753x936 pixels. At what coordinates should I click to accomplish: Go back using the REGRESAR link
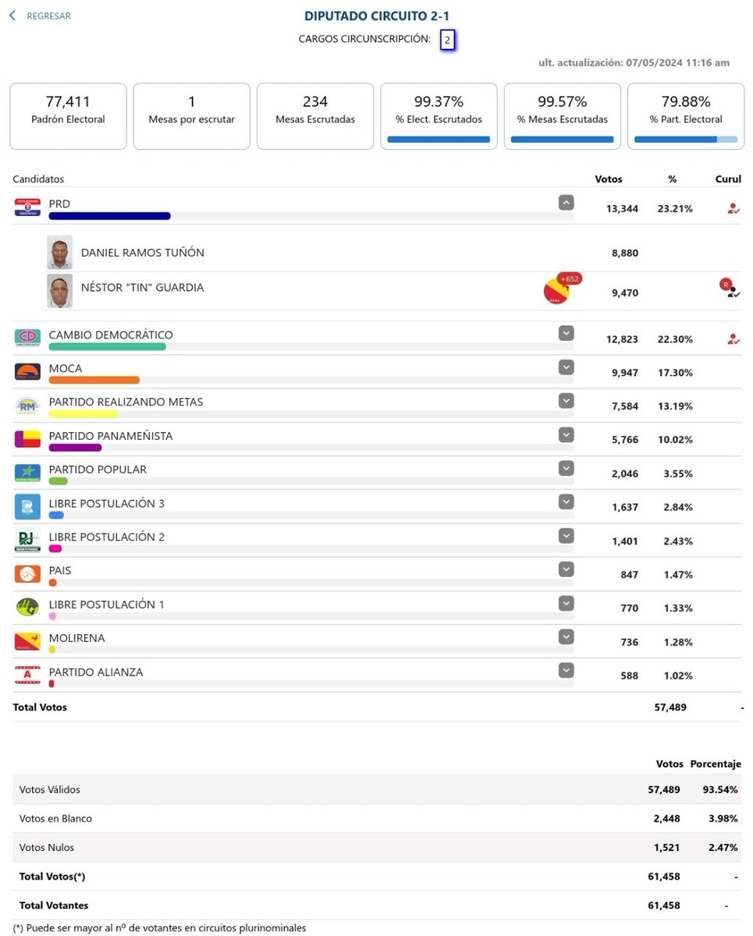click(x=48, y=16)
